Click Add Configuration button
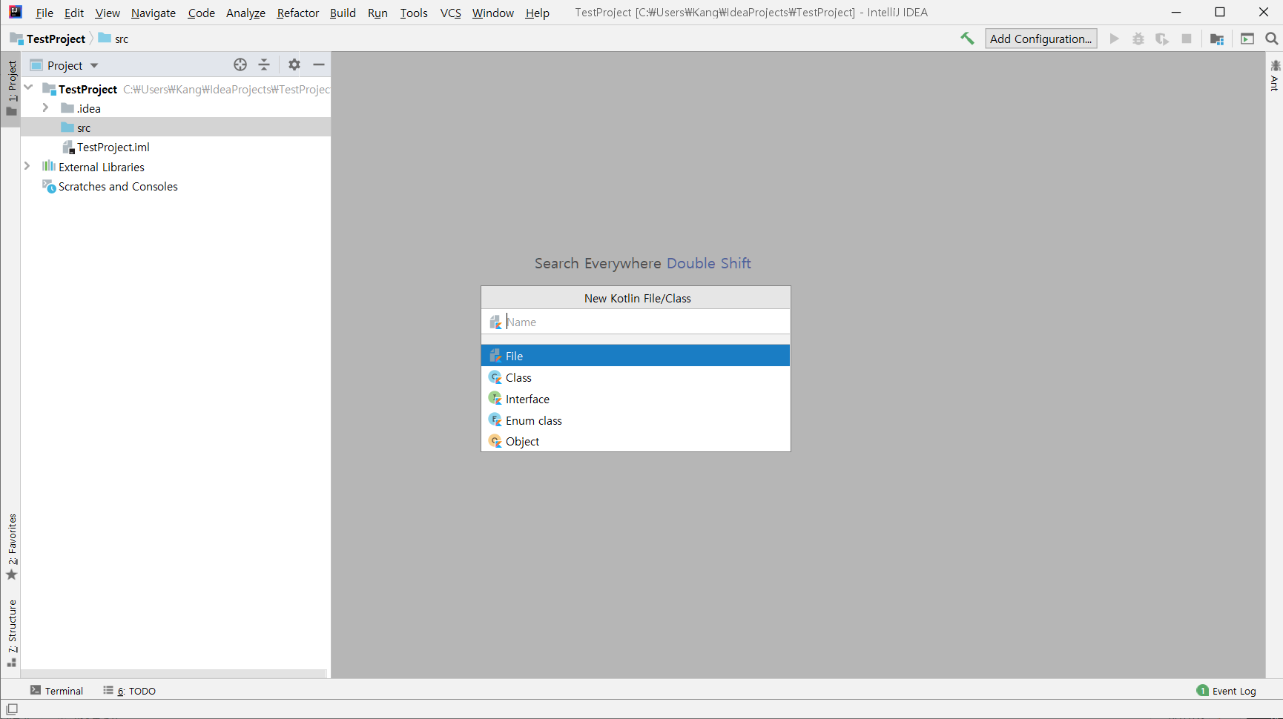The width and height of the screenshot is (1283, 719). coord(1040,39)
